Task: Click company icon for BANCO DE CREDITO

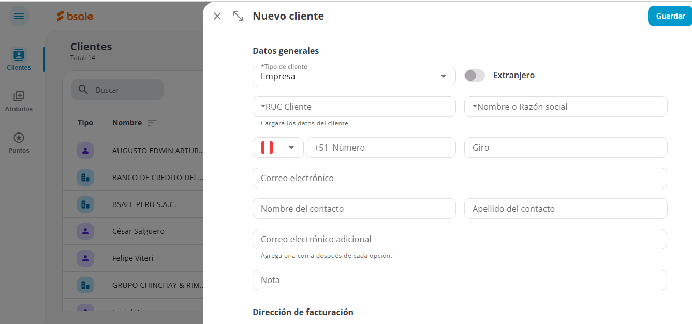Action: coord(85,178)
